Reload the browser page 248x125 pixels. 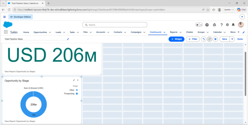9,10
